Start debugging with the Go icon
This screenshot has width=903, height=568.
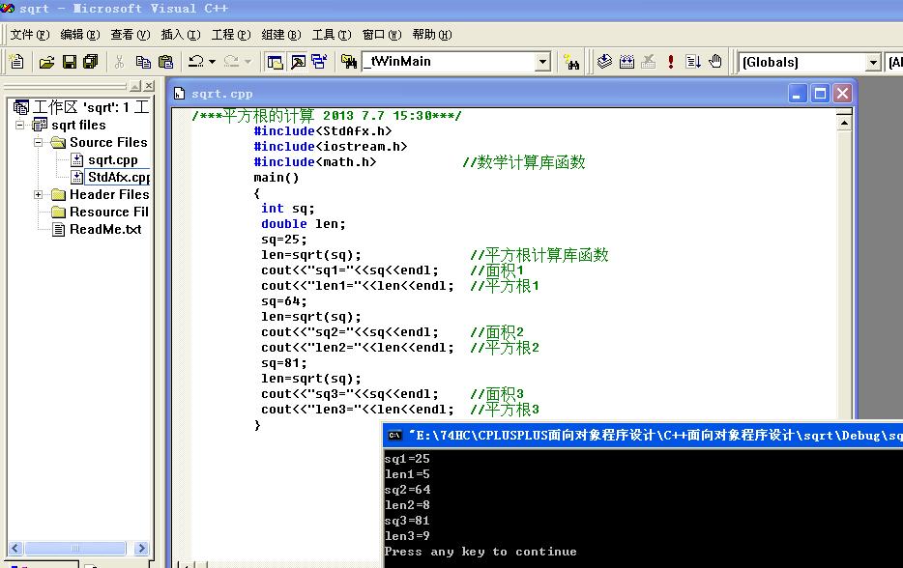coord(693,62)
